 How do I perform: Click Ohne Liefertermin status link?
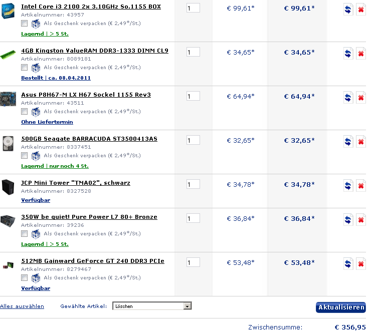click(x=47, y=122)
